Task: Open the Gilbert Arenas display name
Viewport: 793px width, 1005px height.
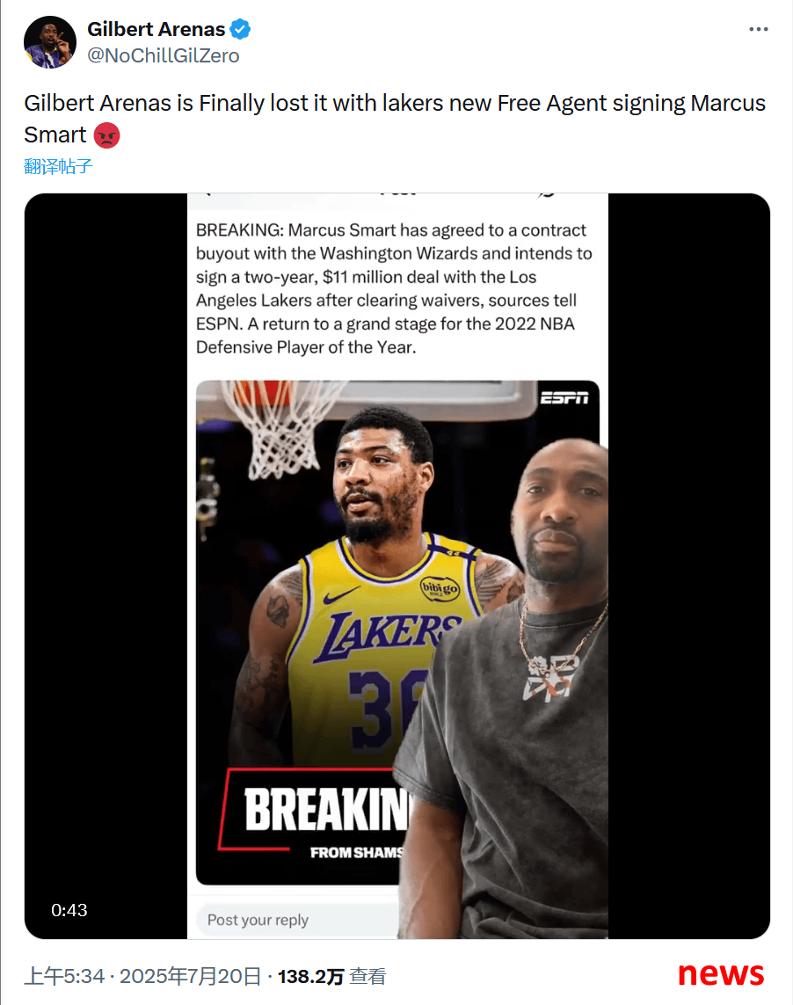Action: tap(156, 30)
